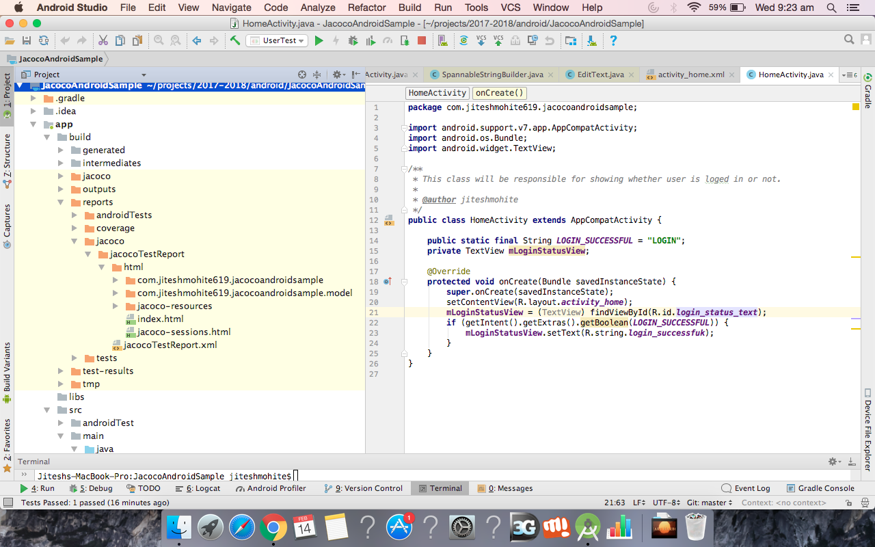Switch to SpannableStringBuilder.java tab
The height and width of the screenshot is (547, 875).
[492, 75]
